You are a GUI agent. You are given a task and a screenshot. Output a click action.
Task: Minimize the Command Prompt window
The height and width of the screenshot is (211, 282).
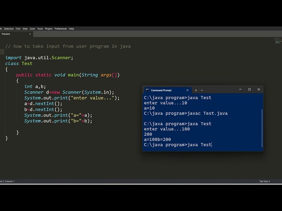[240, 89]
